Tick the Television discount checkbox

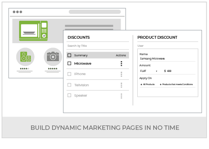[x=69, y=85]
